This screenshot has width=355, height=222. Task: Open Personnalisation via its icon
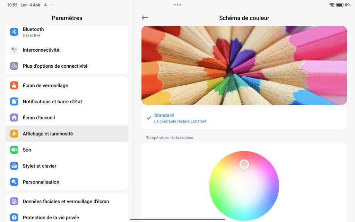[x=14, y=182]
